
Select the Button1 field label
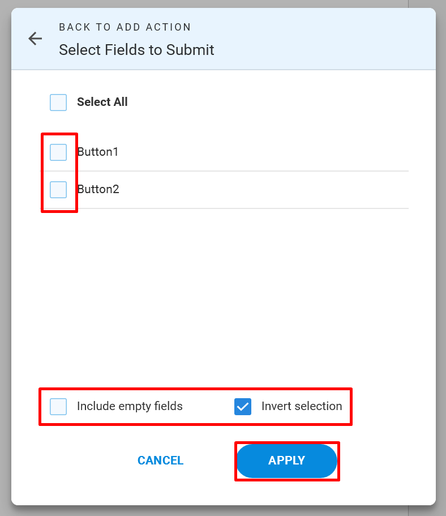[98, 152]
